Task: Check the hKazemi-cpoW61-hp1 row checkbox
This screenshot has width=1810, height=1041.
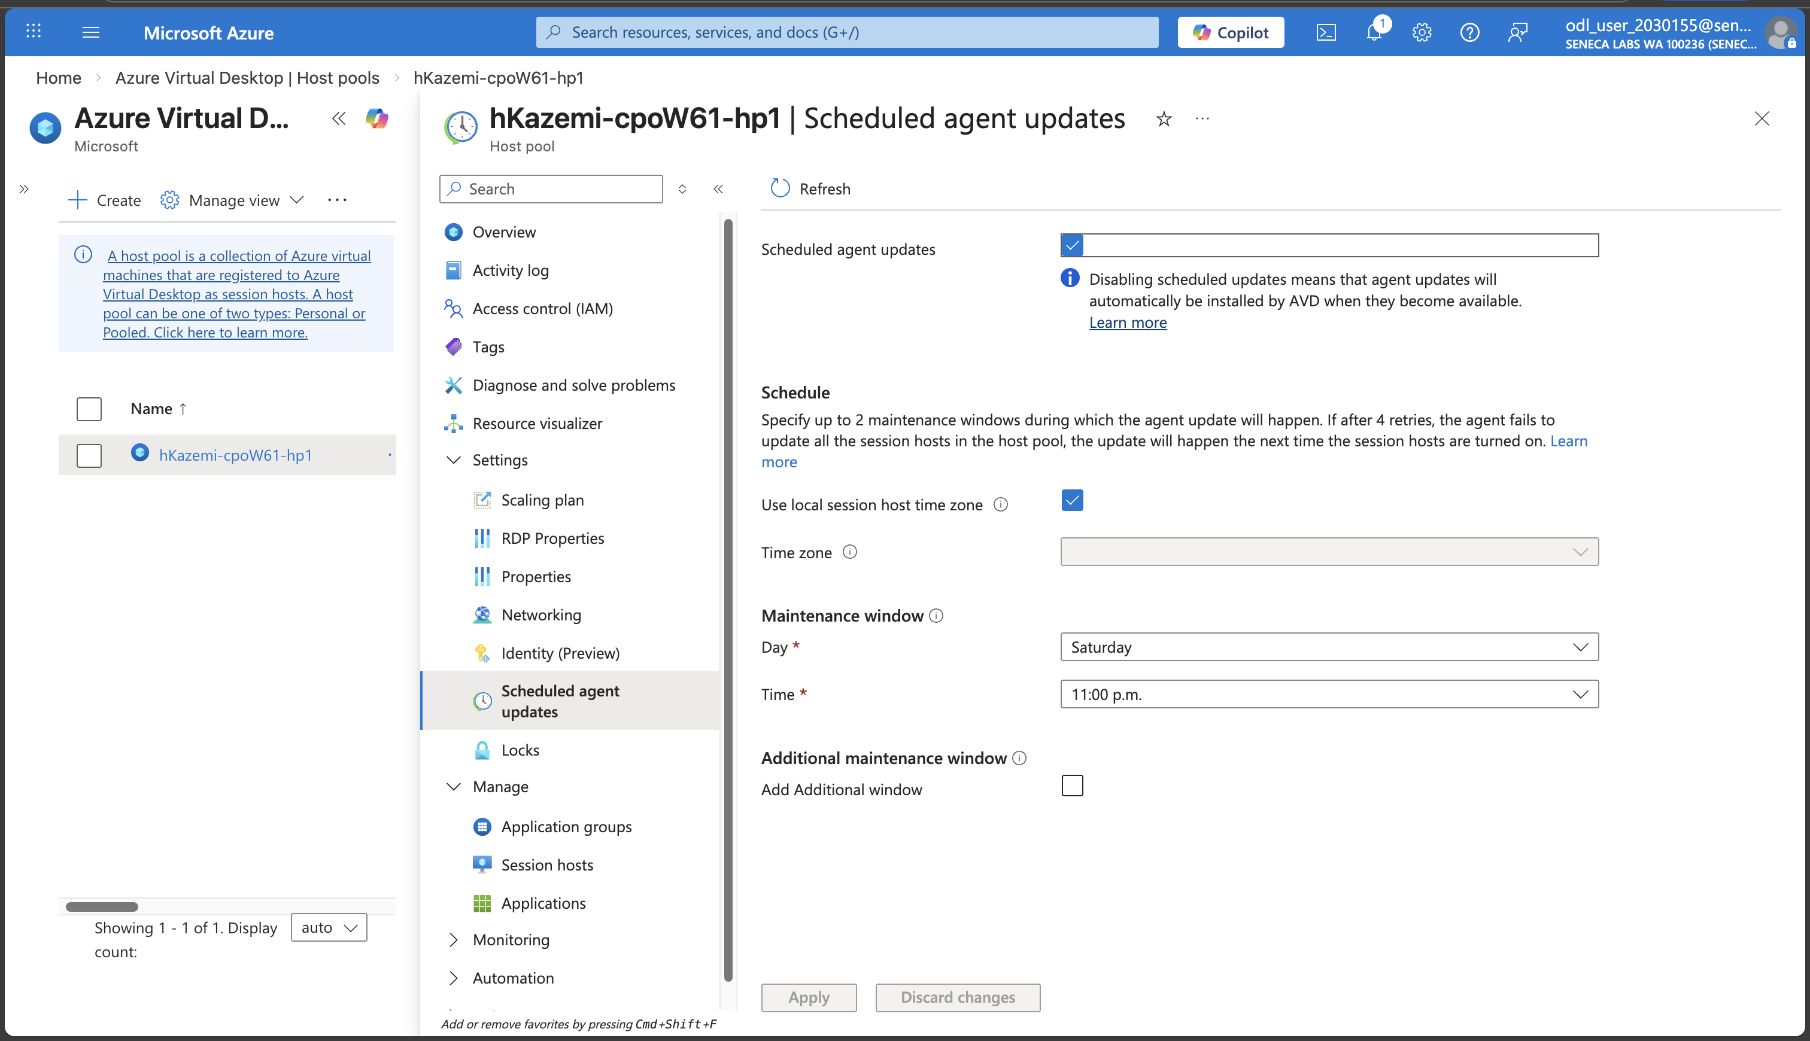Action: [89, 455]
